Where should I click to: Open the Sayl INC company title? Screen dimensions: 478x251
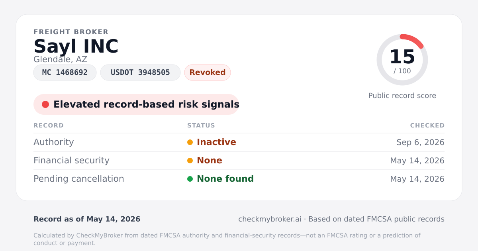pos(76,46)
